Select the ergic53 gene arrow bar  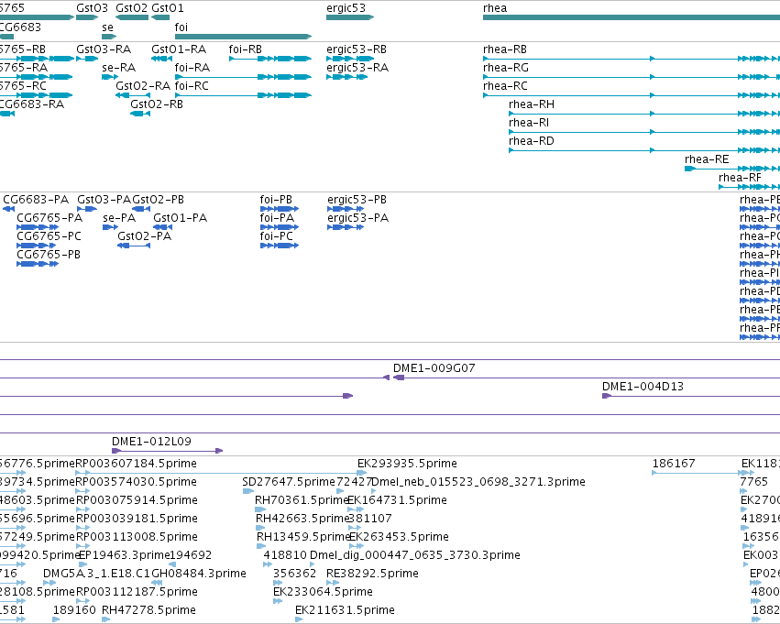click(x=350, y=17)
